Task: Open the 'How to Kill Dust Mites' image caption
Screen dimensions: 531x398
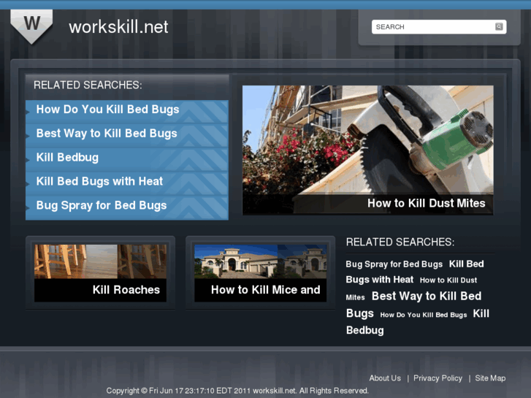Action: [x=426, y=203]
